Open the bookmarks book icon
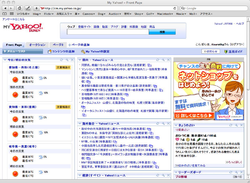 pyautogui.click(x=5, y=14)
